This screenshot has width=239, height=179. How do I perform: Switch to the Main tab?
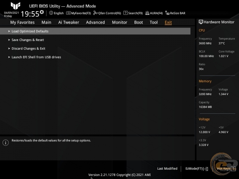(x=46, y=22)
